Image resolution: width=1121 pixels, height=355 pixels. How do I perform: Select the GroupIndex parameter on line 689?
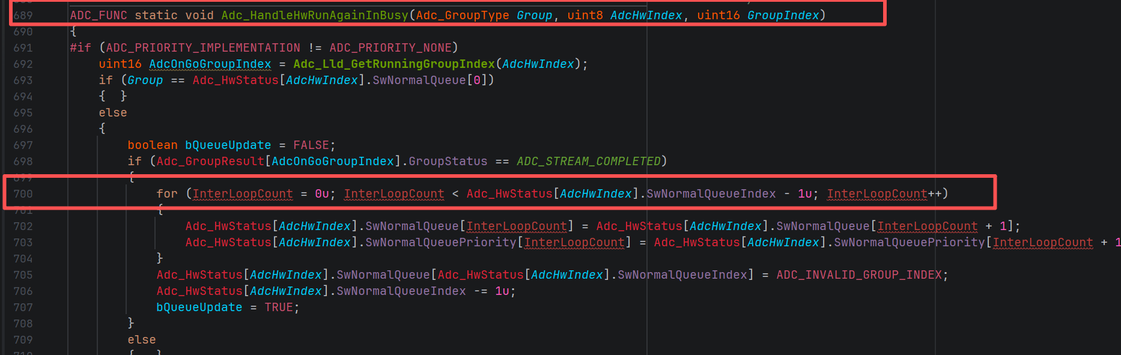pos(783,15)
